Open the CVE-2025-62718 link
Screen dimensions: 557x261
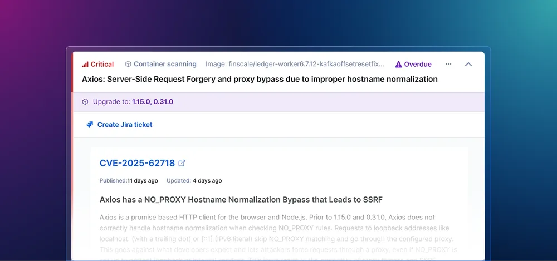pos(137,163)
